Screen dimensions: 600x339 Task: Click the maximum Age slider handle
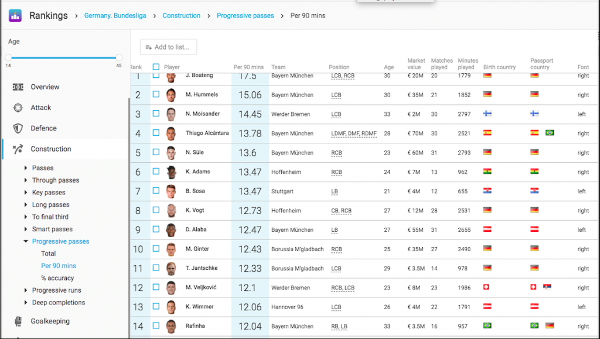pos(119,58)
